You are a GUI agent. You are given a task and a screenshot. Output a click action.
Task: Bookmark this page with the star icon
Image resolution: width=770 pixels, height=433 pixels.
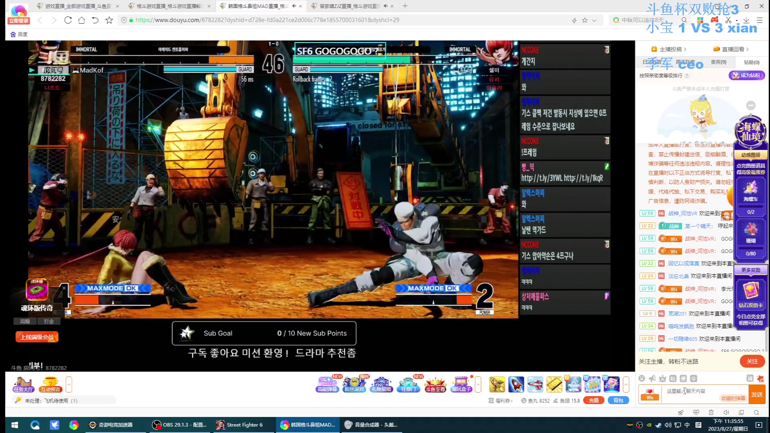click(109, 20)
